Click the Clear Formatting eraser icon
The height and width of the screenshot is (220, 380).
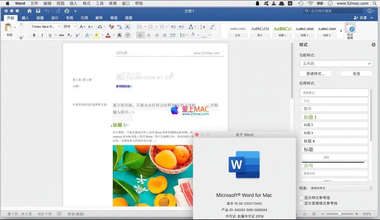pos(111,27)
